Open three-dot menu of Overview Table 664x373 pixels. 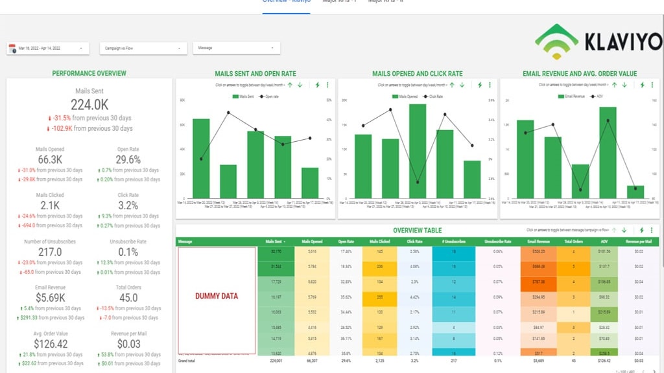click(x=652, y=230)
